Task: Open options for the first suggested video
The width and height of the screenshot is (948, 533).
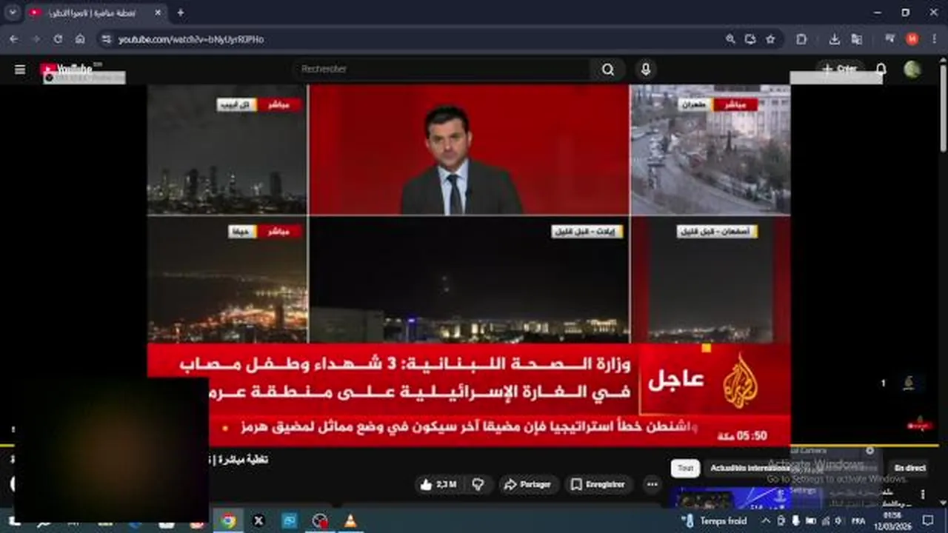Action: pyautogui.click(x=923, y=494)
